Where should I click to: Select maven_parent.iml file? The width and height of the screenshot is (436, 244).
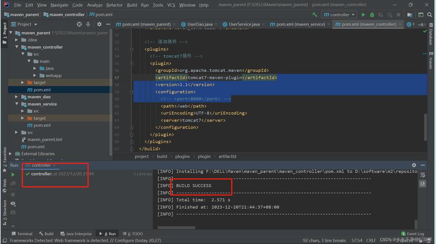pos(44,140)
